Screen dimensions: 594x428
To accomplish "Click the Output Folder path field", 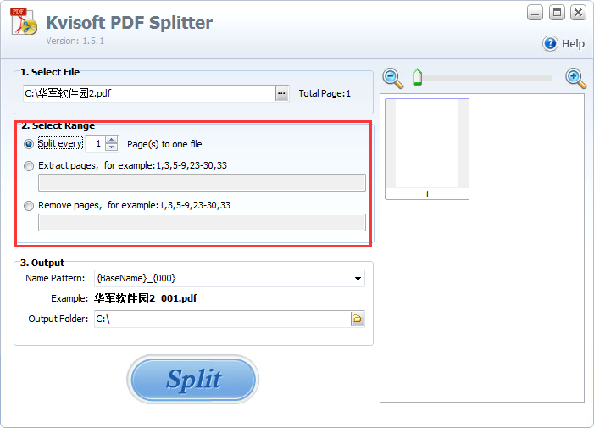I will point(223,319).
